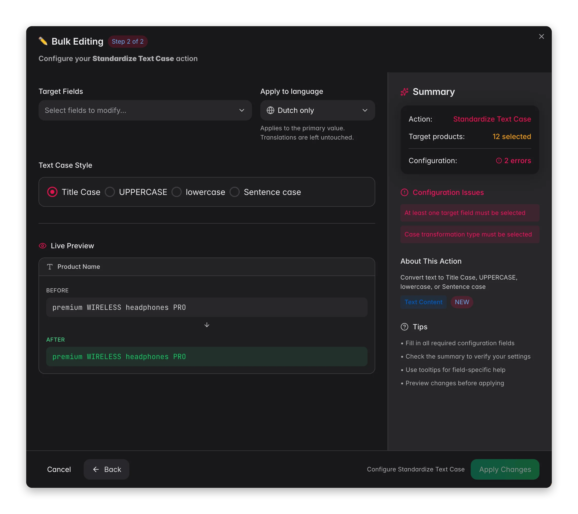Screen dimensions: 578x514
Task: Click the AFTER sample text box
Action: pyautogui.click(x=207, y=357)
